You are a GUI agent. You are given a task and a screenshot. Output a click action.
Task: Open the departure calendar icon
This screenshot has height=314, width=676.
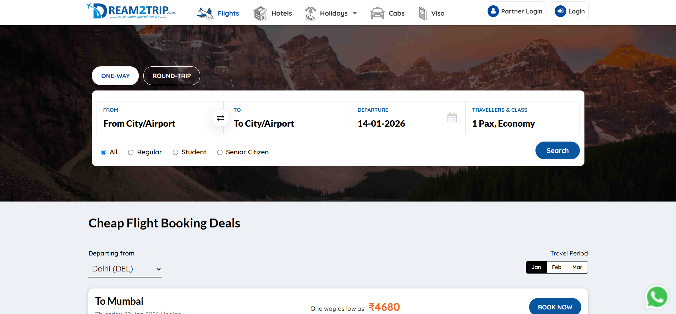[452, 117]
